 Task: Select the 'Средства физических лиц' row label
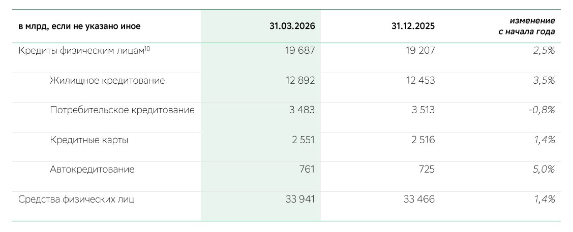tap(76, 200)
